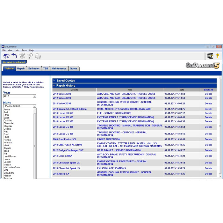Select Cadillac in the make list
This screenshot has height=223, width=223.
8,120
